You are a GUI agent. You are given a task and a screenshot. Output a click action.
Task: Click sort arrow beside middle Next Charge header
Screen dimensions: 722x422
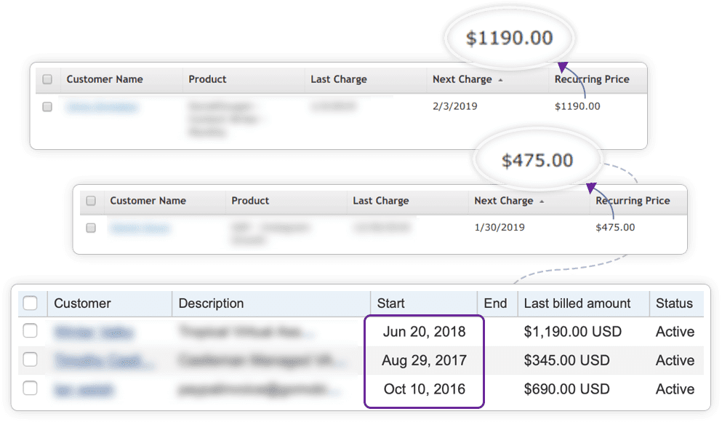542,202
